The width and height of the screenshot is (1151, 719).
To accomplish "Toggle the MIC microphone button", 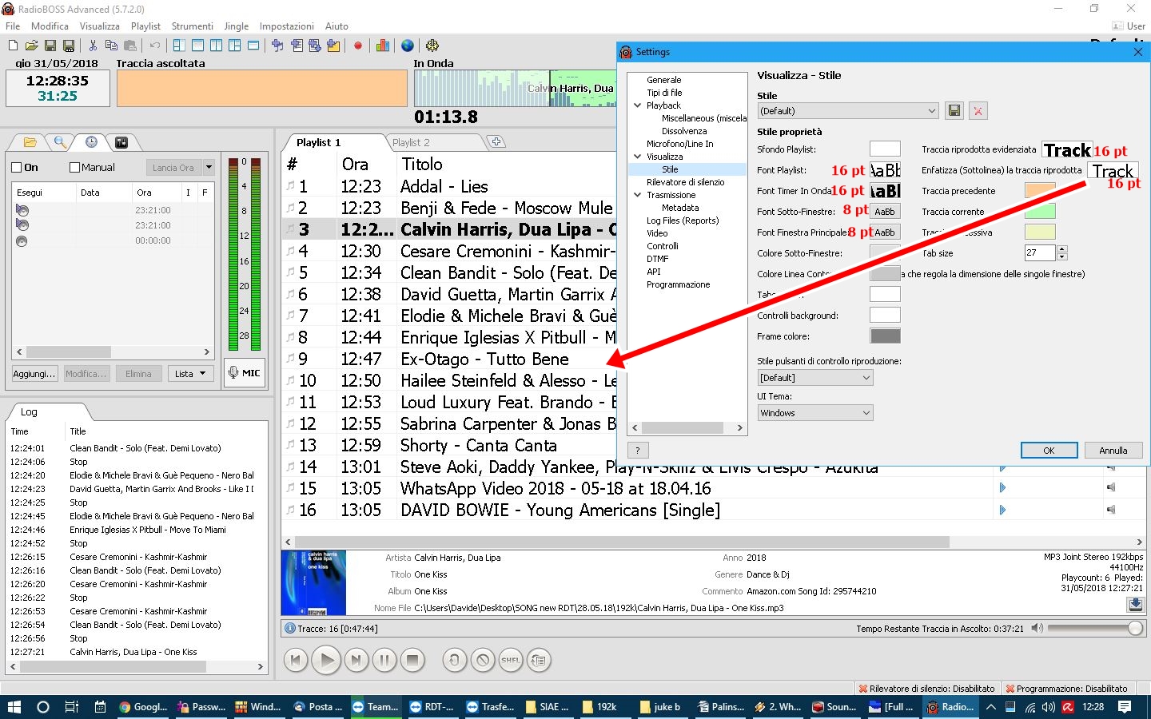I will click(x=244, y=372).
